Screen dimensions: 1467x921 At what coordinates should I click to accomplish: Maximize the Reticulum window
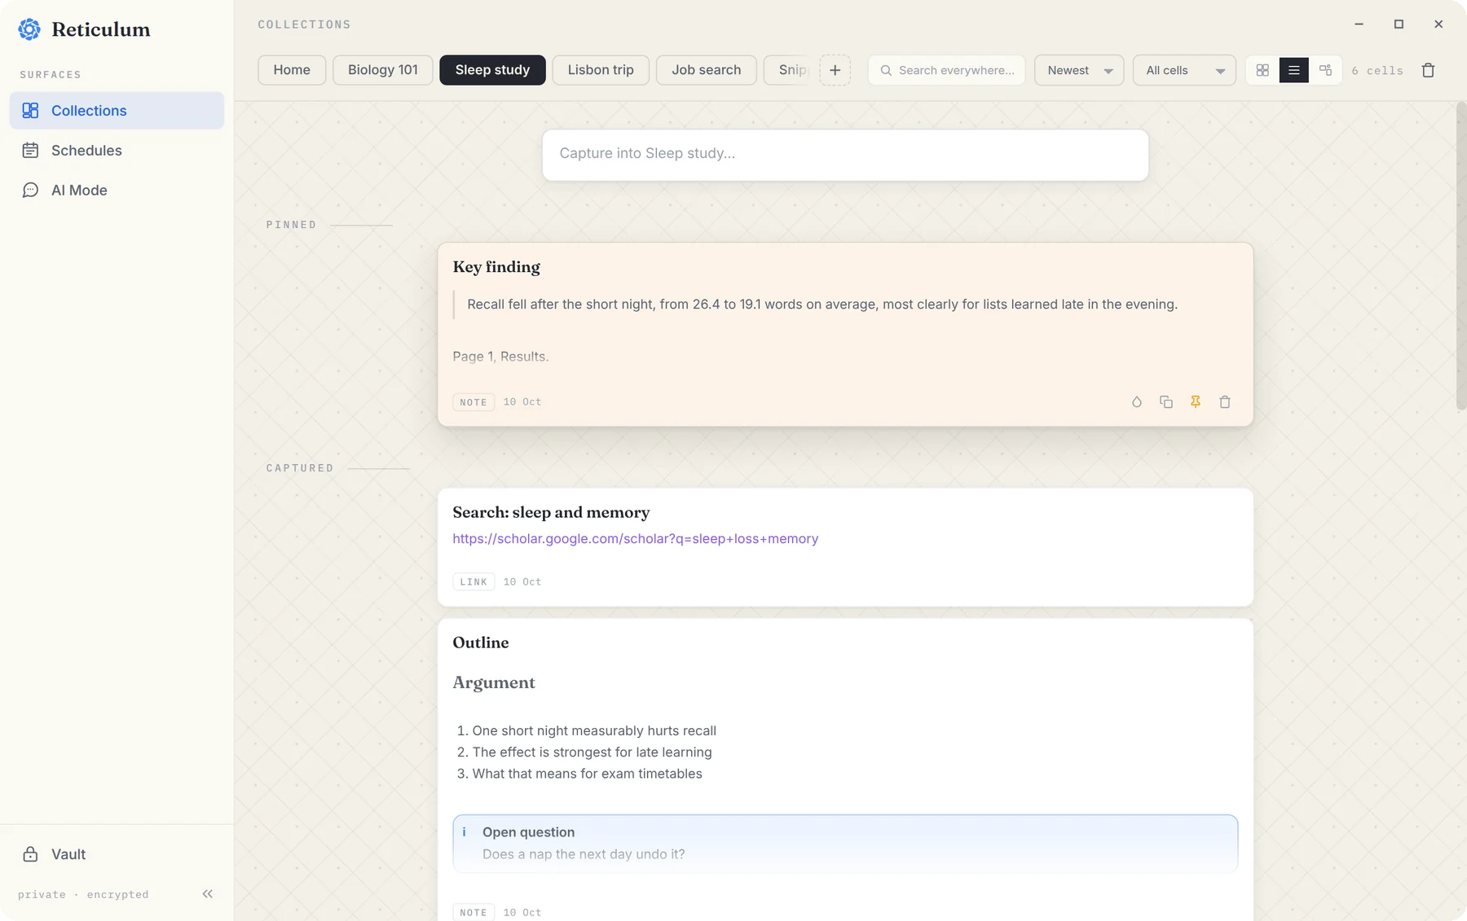1399,24
